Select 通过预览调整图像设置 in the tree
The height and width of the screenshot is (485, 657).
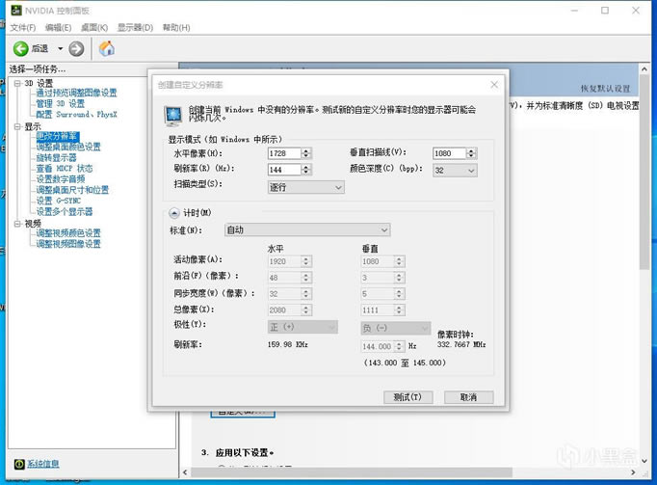click(x=76, y=93)
